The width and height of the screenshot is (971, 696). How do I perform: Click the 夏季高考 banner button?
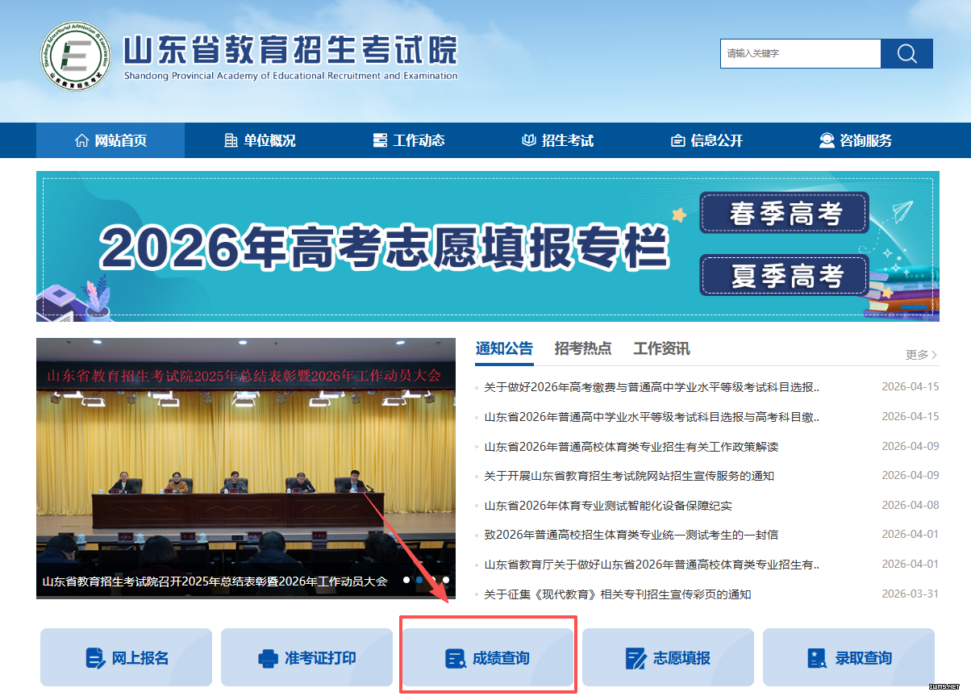(x=784, y=276)
